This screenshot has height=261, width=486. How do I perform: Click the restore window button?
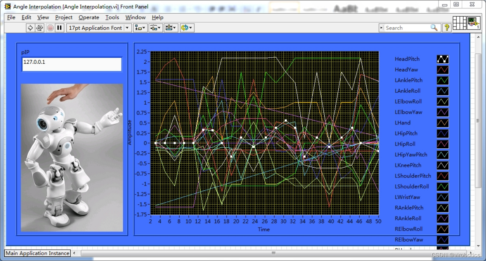coord(456,4)
